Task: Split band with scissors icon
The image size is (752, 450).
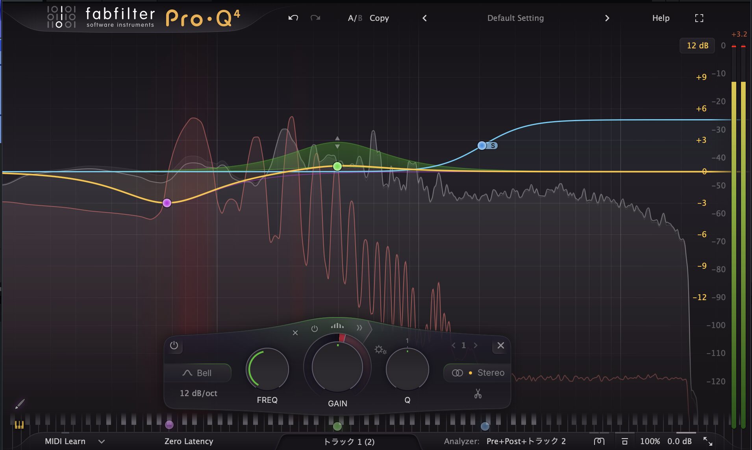Action: pos(478,393)
